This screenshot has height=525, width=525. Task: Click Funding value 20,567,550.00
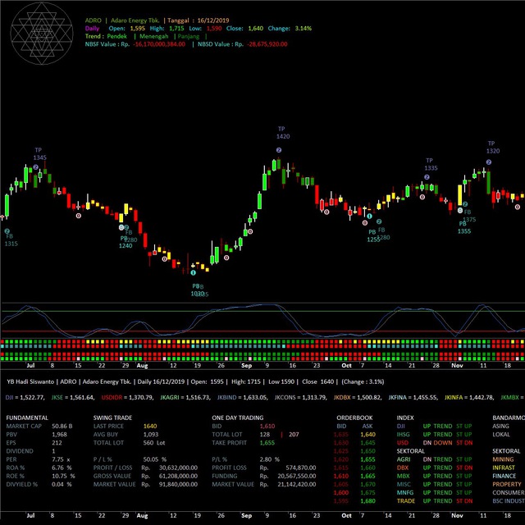click(x=297, y=476)
